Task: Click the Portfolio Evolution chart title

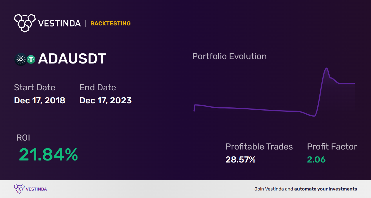Action: point(229,56)
